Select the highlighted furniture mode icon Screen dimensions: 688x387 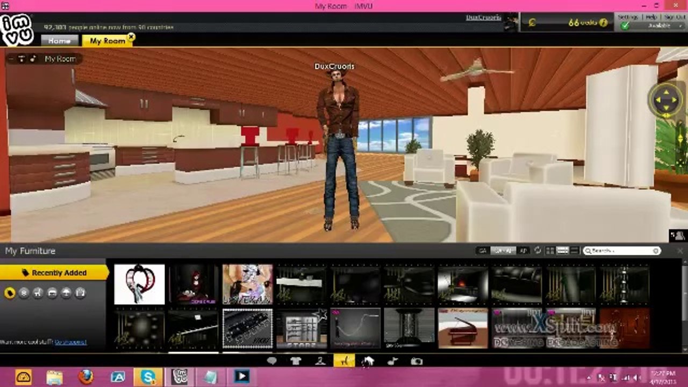click(x=344, y=361)
